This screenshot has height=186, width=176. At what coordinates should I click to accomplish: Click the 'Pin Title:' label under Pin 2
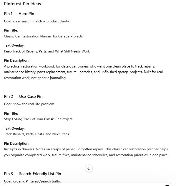[x=11, y=113]
